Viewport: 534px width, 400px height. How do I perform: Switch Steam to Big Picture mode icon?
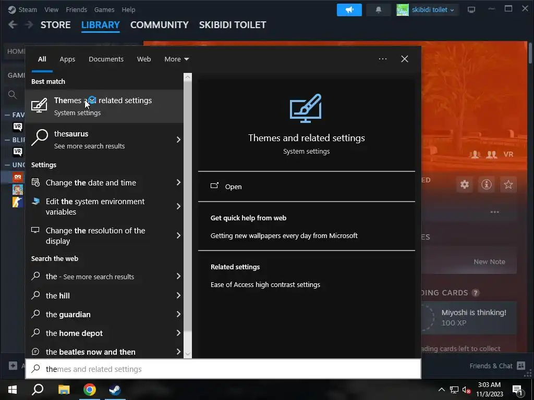471,10
